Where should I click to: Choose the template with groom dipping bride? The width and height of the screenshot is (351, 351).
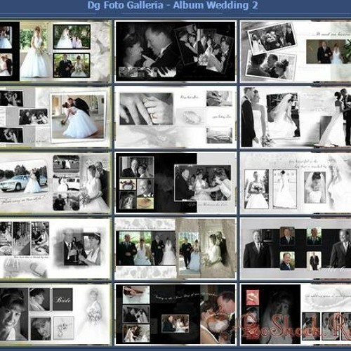(55, 117)
